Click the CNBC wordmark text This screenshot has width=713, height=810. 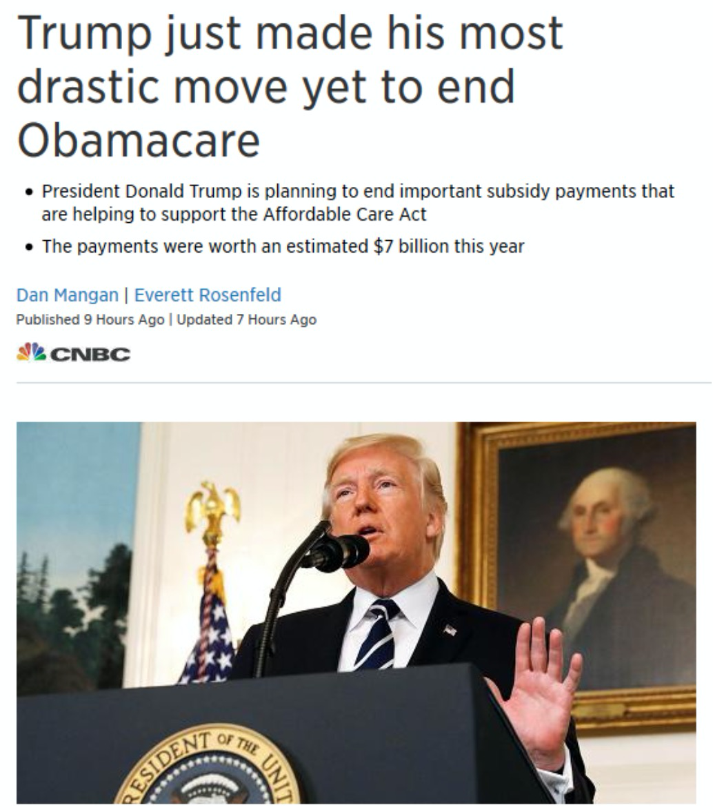coord(90,355)
